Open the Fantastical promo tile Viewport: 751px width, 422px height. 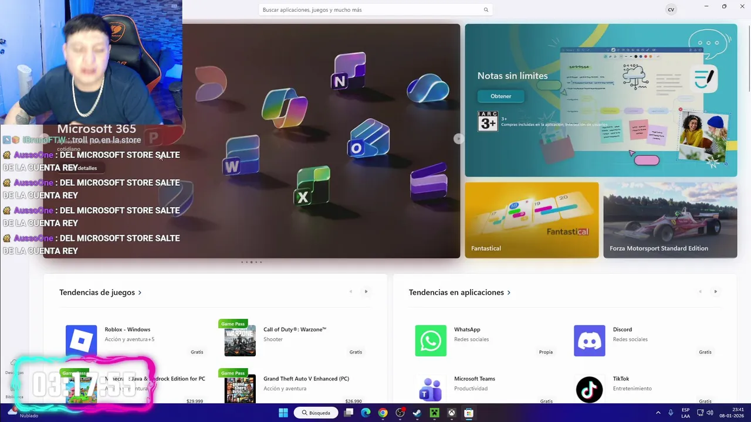tap(532, 220)
